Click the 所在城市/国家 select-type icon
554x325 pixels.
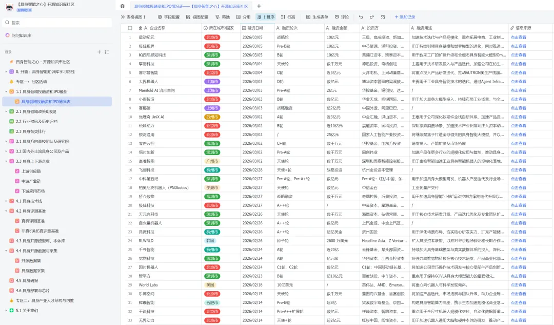(206, 28)
